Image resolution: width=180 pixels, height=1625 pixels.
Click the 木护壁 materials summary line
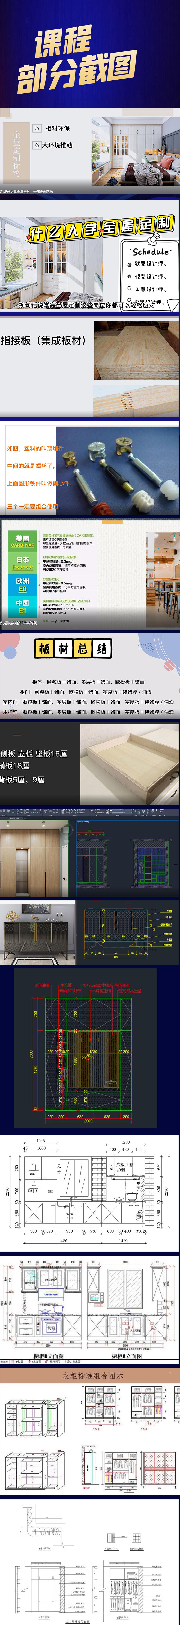coord(89,712)
